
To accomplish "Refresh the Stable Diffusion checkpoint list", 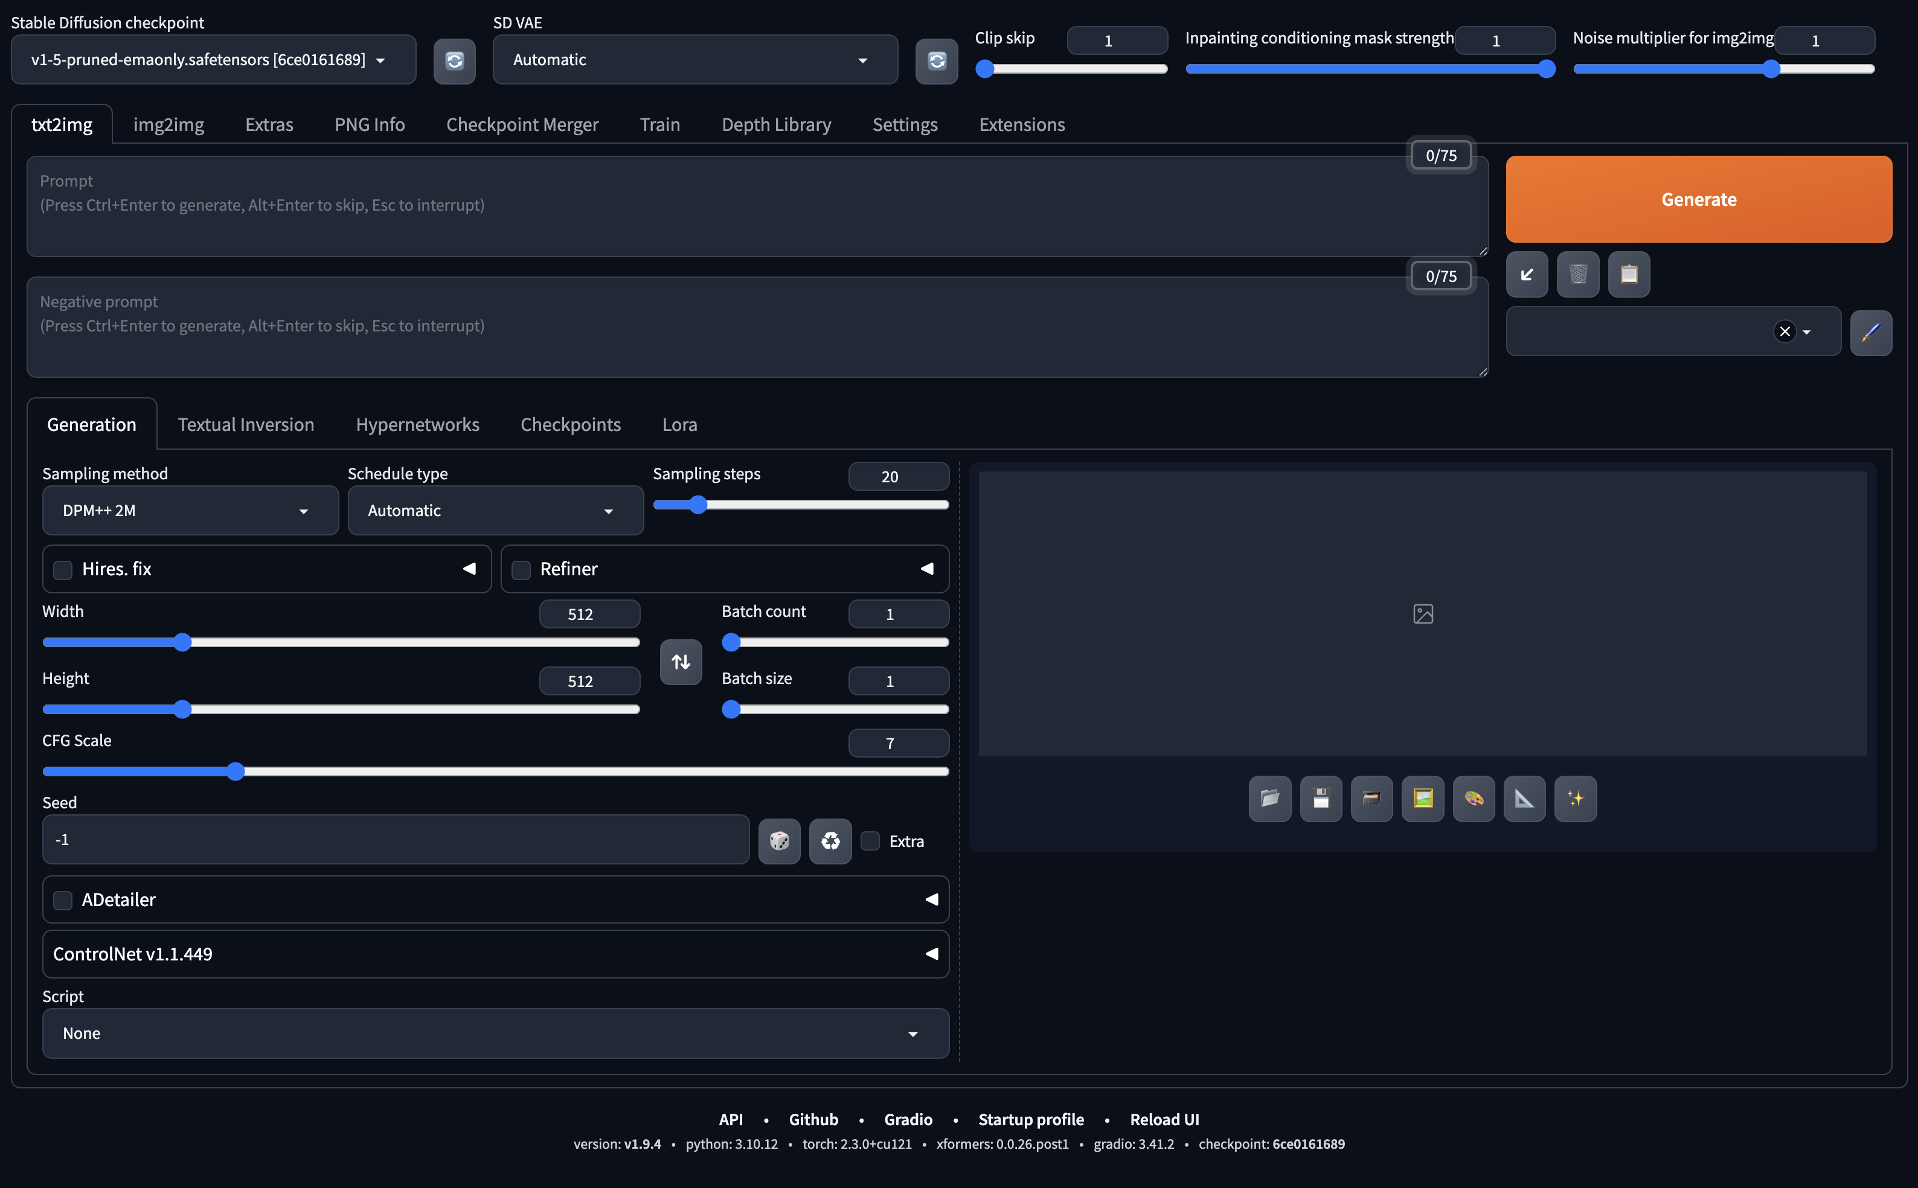I will (454, 60).
